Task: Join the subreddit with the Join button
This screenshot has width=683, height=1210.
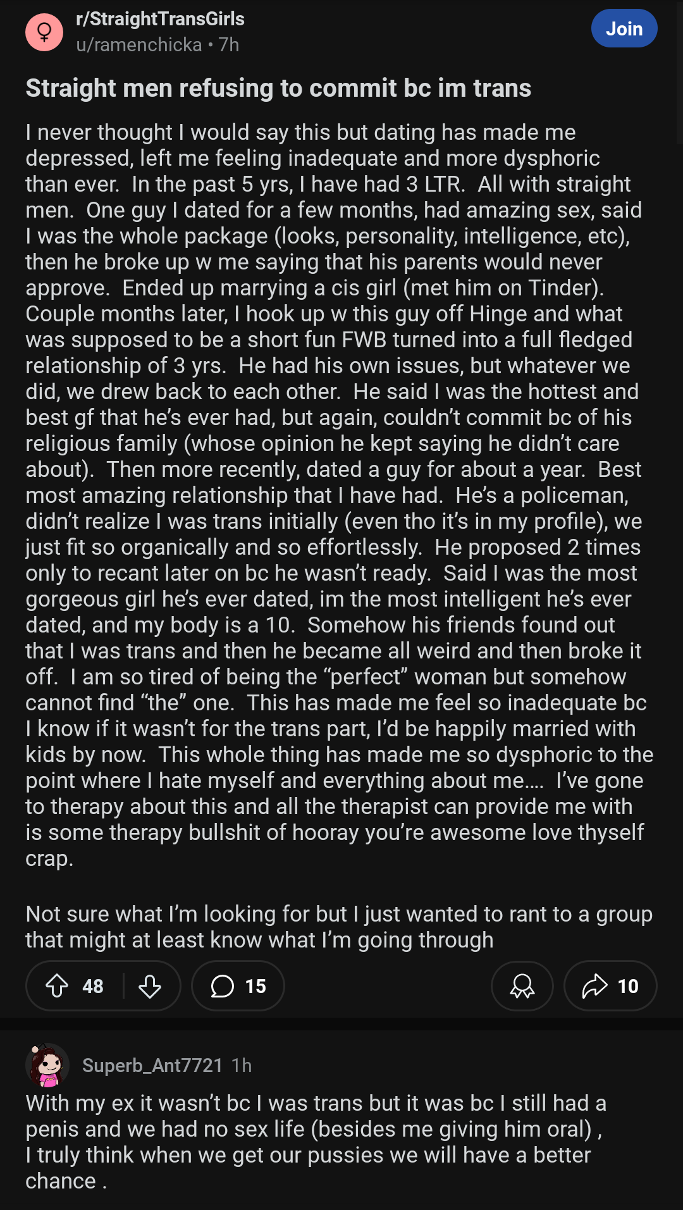Action: [x=624, y=28]
